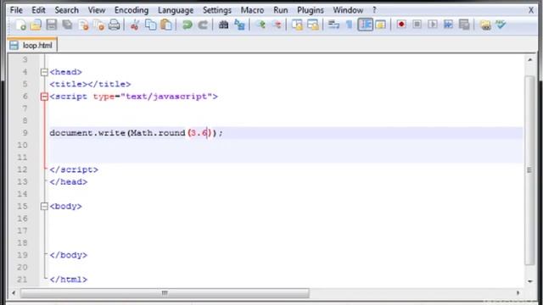Zoom out on the editor text
The height and width of the screenshot is (305, 543).
(277, 25)
